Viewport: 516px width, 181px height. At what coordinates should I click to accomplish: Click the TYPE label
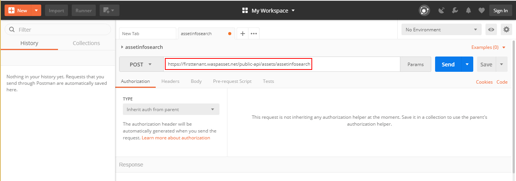pos(128,99)
